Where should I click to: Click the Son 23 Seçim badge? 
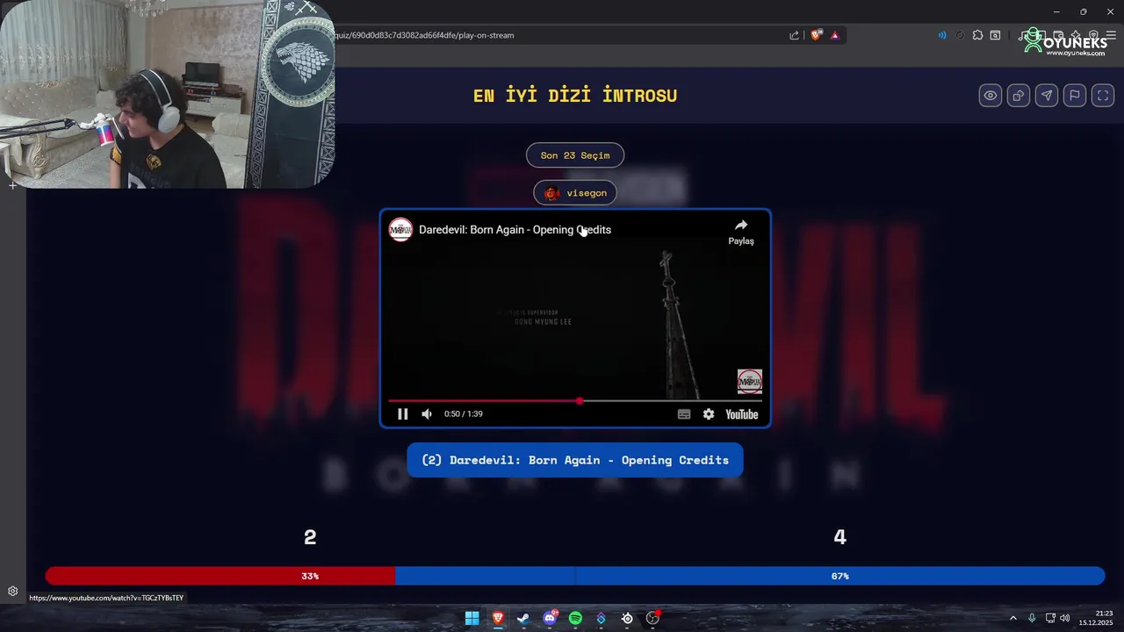tap(575, 155)
